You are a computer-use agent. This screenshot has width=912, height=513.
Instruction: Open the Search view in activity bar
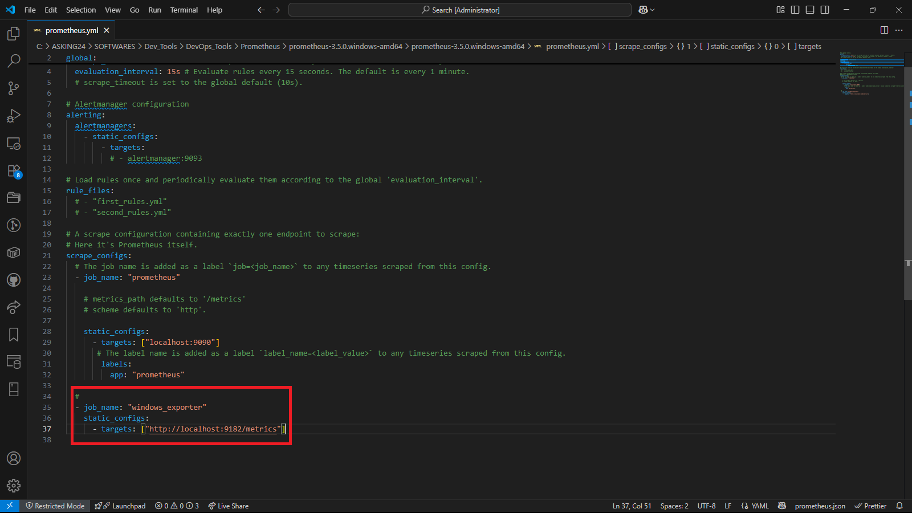(x=14, y=61)
